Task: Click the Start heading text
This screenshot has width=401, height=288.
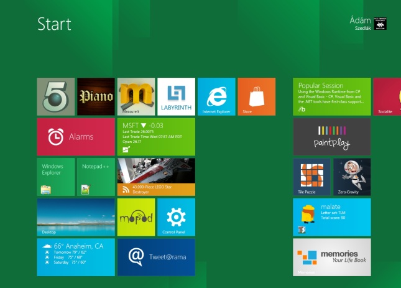Action: (54, 24)
